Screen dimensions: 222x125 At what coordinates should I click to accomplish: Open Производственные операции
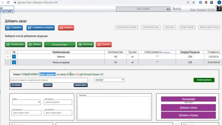(126, 27)
